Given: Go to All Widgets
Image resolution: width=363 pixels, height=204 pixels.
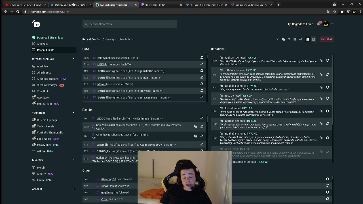Looking at the screenshot, I should point(44,73).
